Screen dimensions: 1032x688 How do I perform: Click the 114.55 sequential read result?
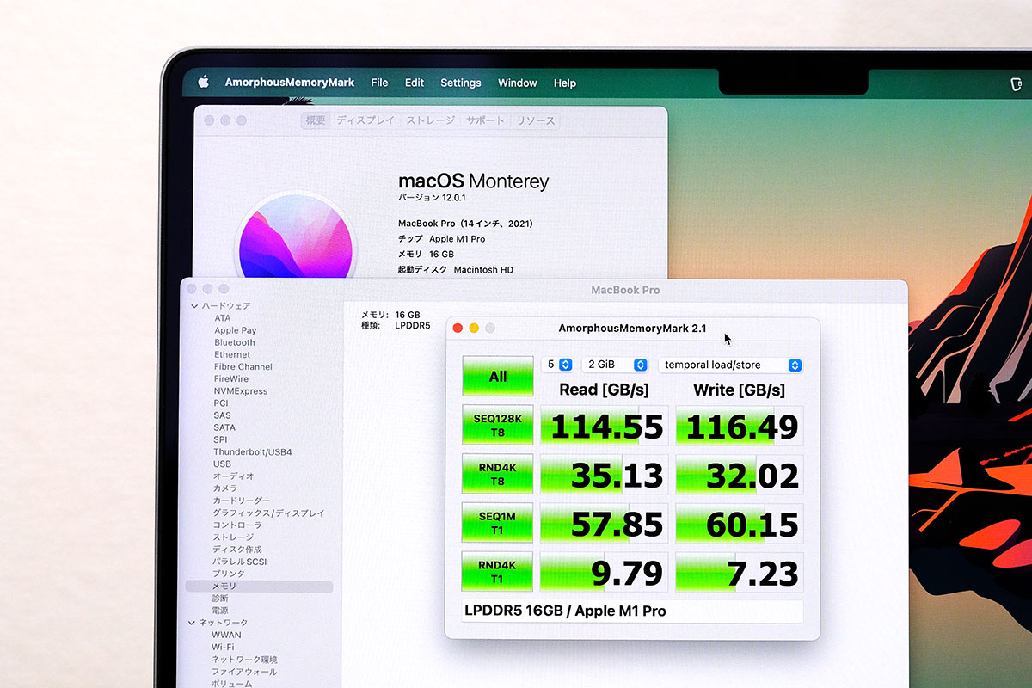(605, 426)
